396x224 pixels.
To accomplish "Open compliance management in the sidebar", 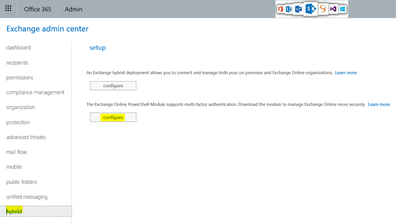I will point(35,92).
